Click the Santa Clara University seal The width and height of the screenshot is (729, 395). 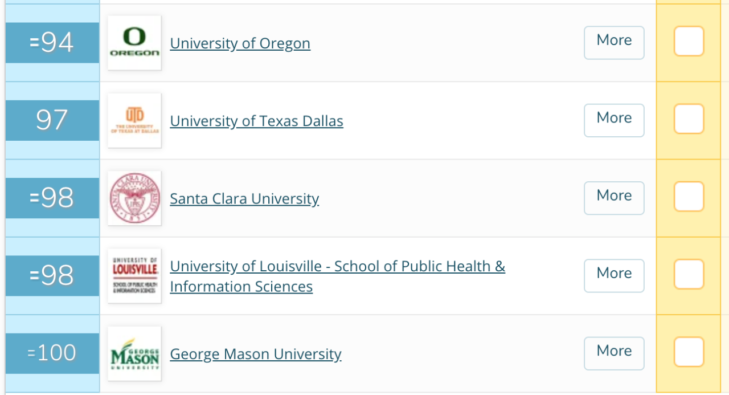134,198
